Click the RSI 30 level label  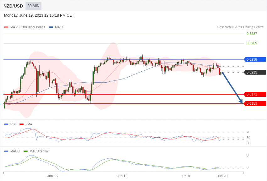[x=248, y=143]
